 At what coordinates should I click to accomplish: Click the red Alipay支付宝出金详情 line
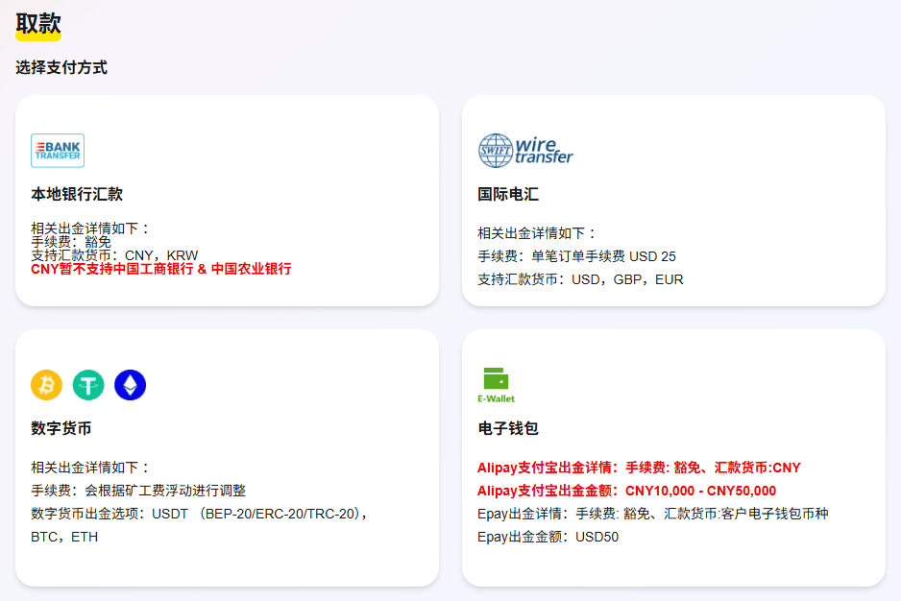point(639,468)
